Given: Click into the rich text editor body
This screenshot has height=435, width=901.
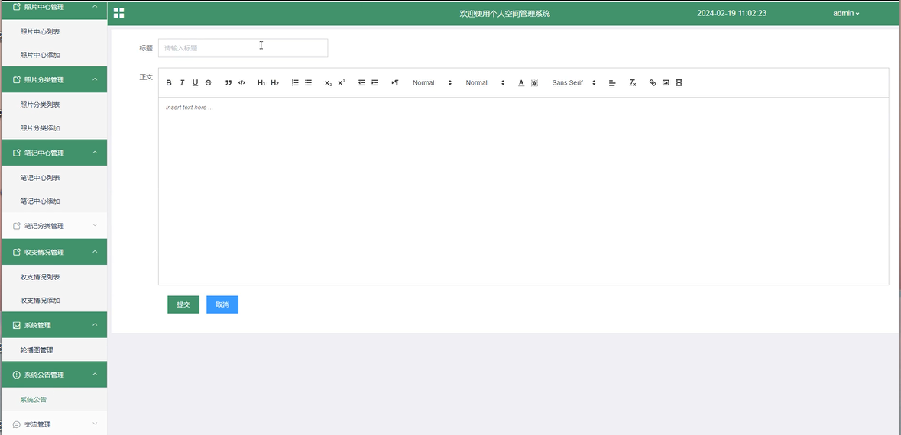Looking at the screenshot, I should tap(523, 191).
